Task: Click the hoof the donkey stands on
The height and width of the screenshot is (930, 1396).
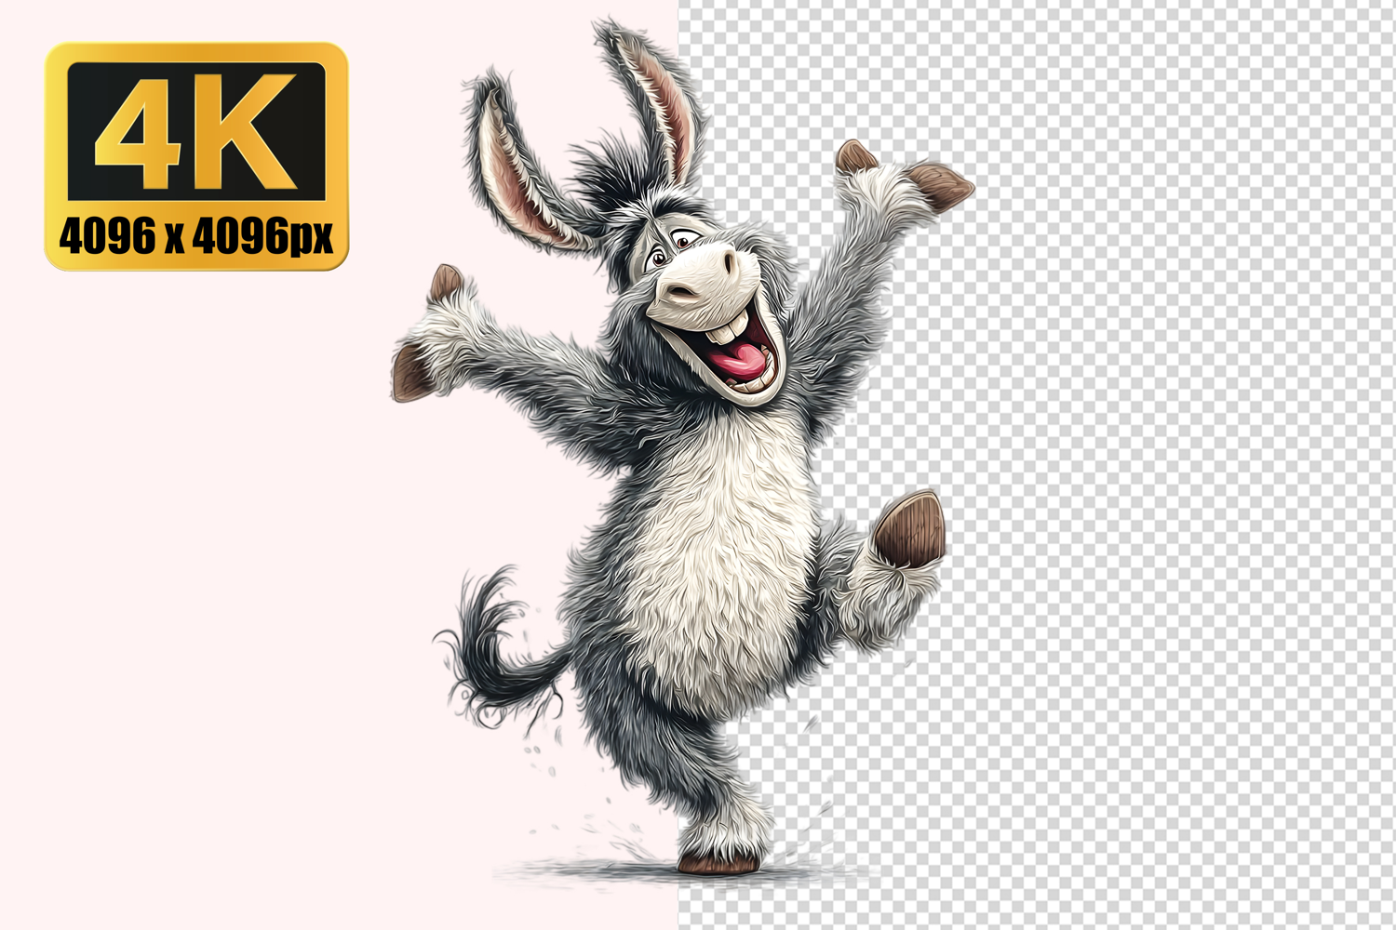Action: (715, 861)
